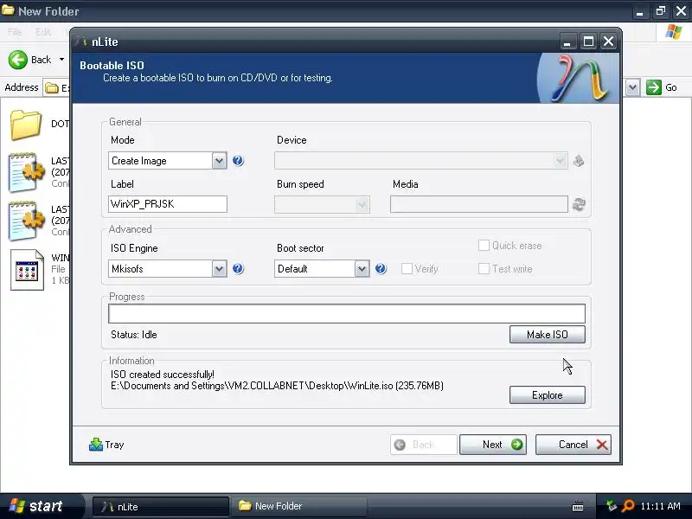
Task: Click the Mode help question-mark icon
Action: (238, 161)
